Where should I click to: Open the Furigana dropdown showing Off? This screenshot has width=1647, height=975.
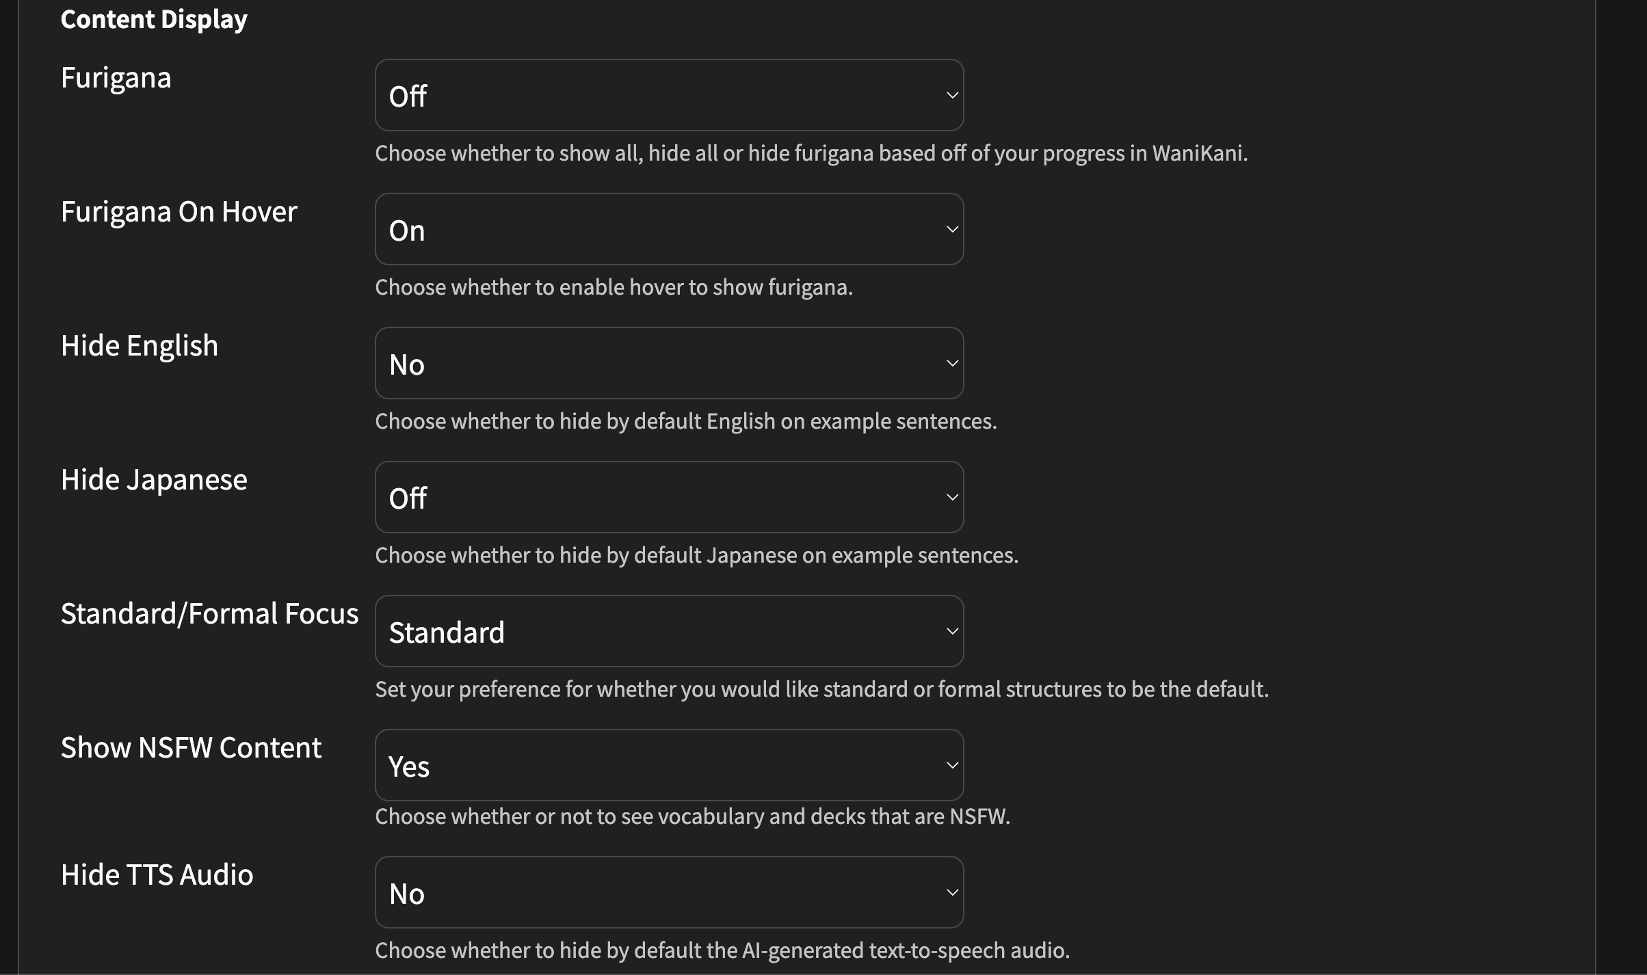pos(669,95)
